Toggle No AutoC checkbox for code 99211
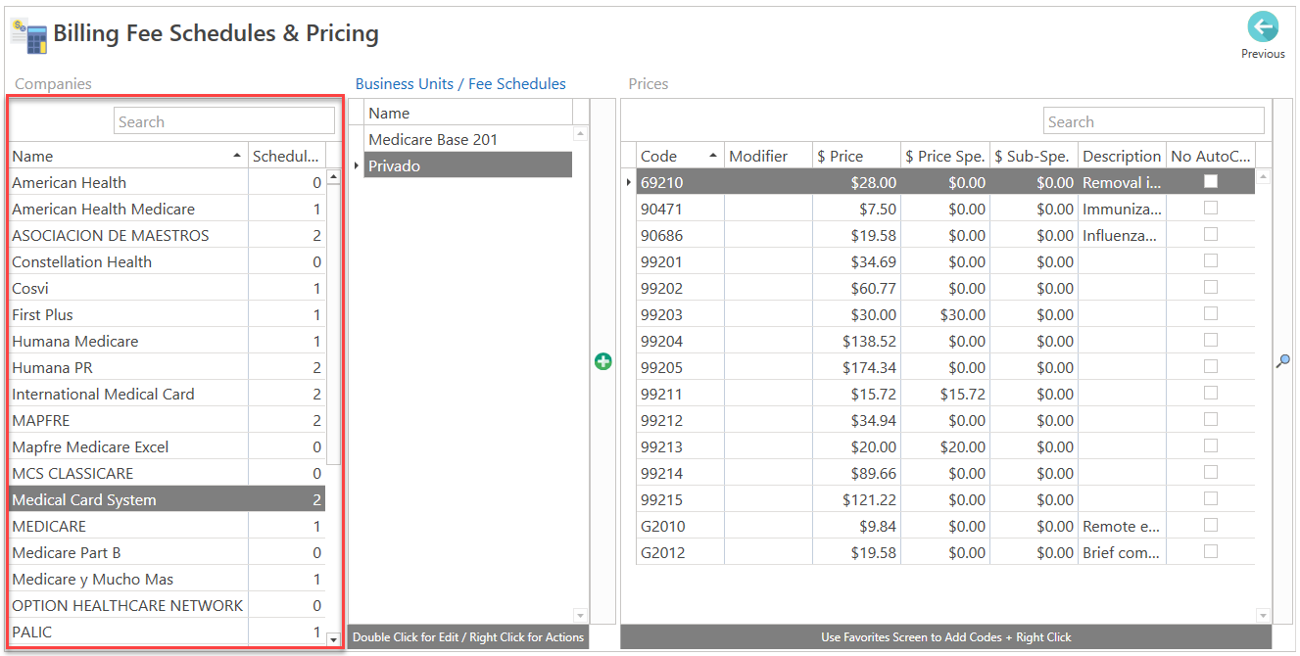This screenshot has height=656, width=1300. click(x=1211, y=393)
